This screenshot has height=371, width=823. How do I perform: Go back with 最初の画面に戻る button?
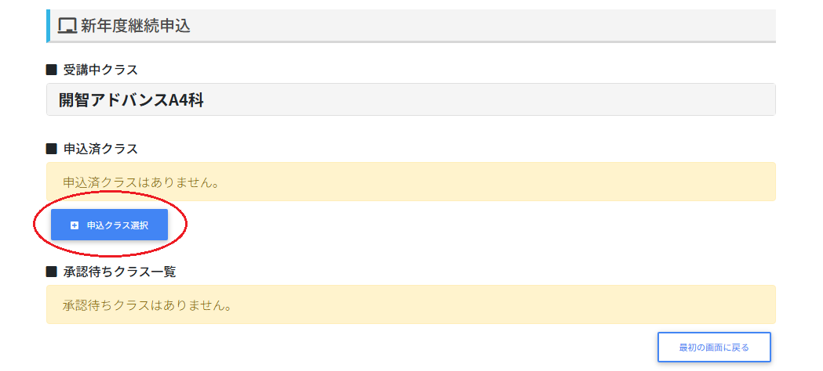click(714, 347)
